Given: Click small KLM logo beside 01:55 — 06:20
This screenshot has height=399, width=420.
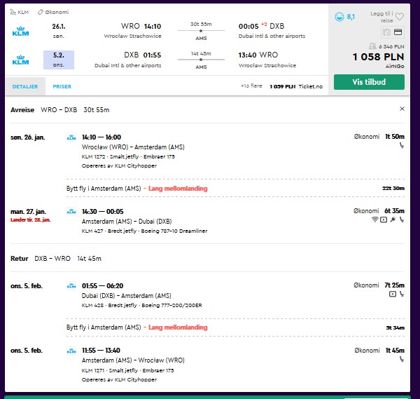Looking at the screenshot, I should (x=71, y=286).
